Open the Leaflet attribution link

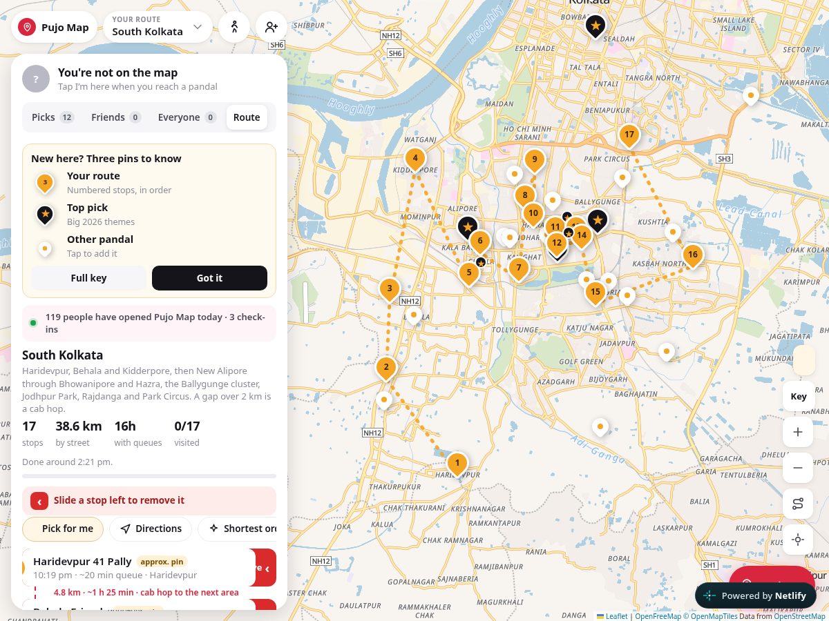[x=613, y=617]
